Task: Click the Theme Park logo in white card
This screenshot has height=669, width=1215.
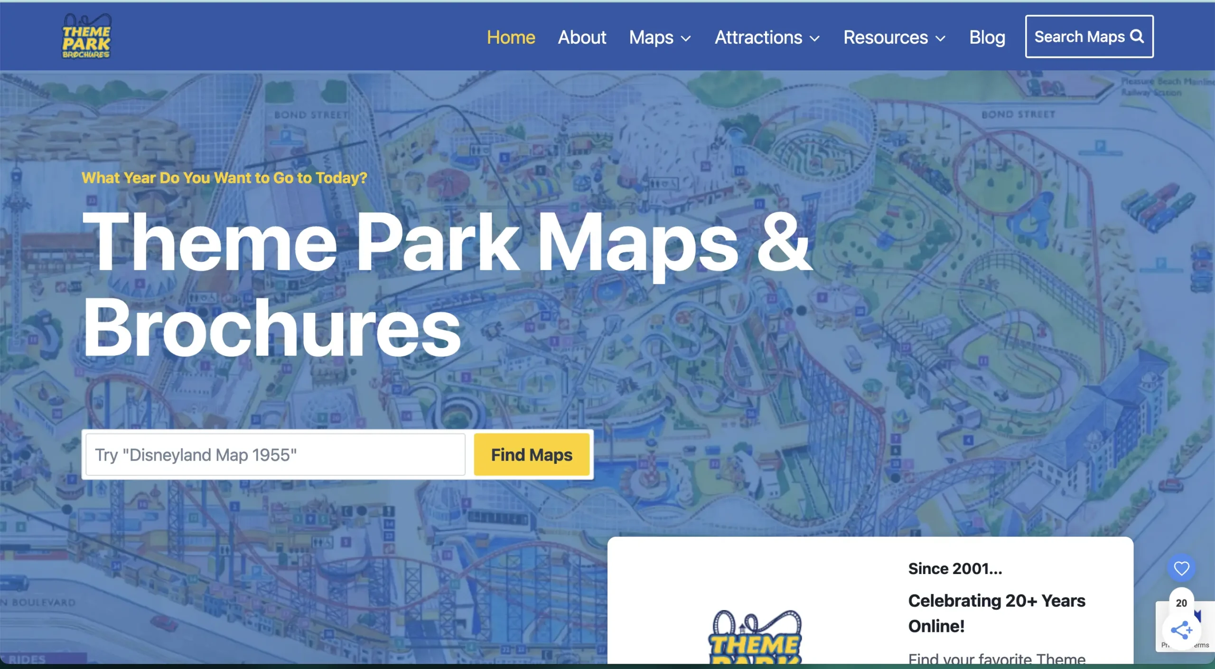Action: pyautogui.click(x=755, y=636)
